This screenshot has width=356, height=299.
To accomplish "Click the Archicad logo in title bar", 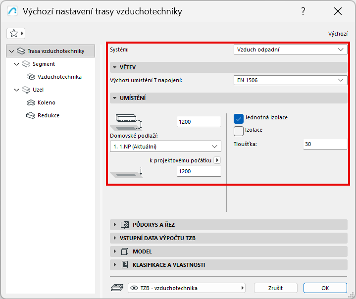I will (x=12, y=11).
